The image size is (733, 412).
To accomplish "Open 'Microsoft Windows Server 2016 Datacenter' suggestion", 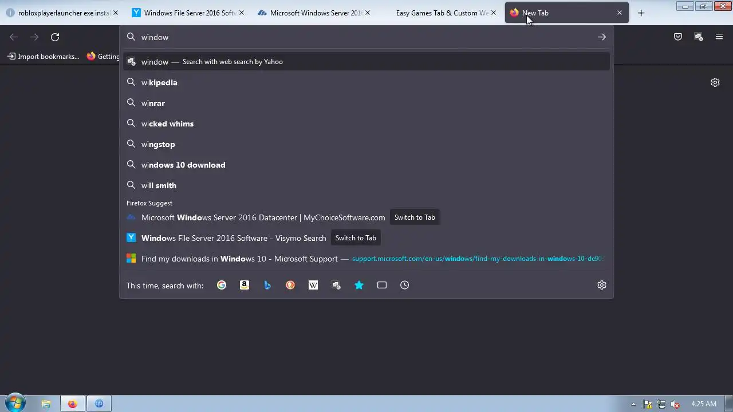I will 263,217.
